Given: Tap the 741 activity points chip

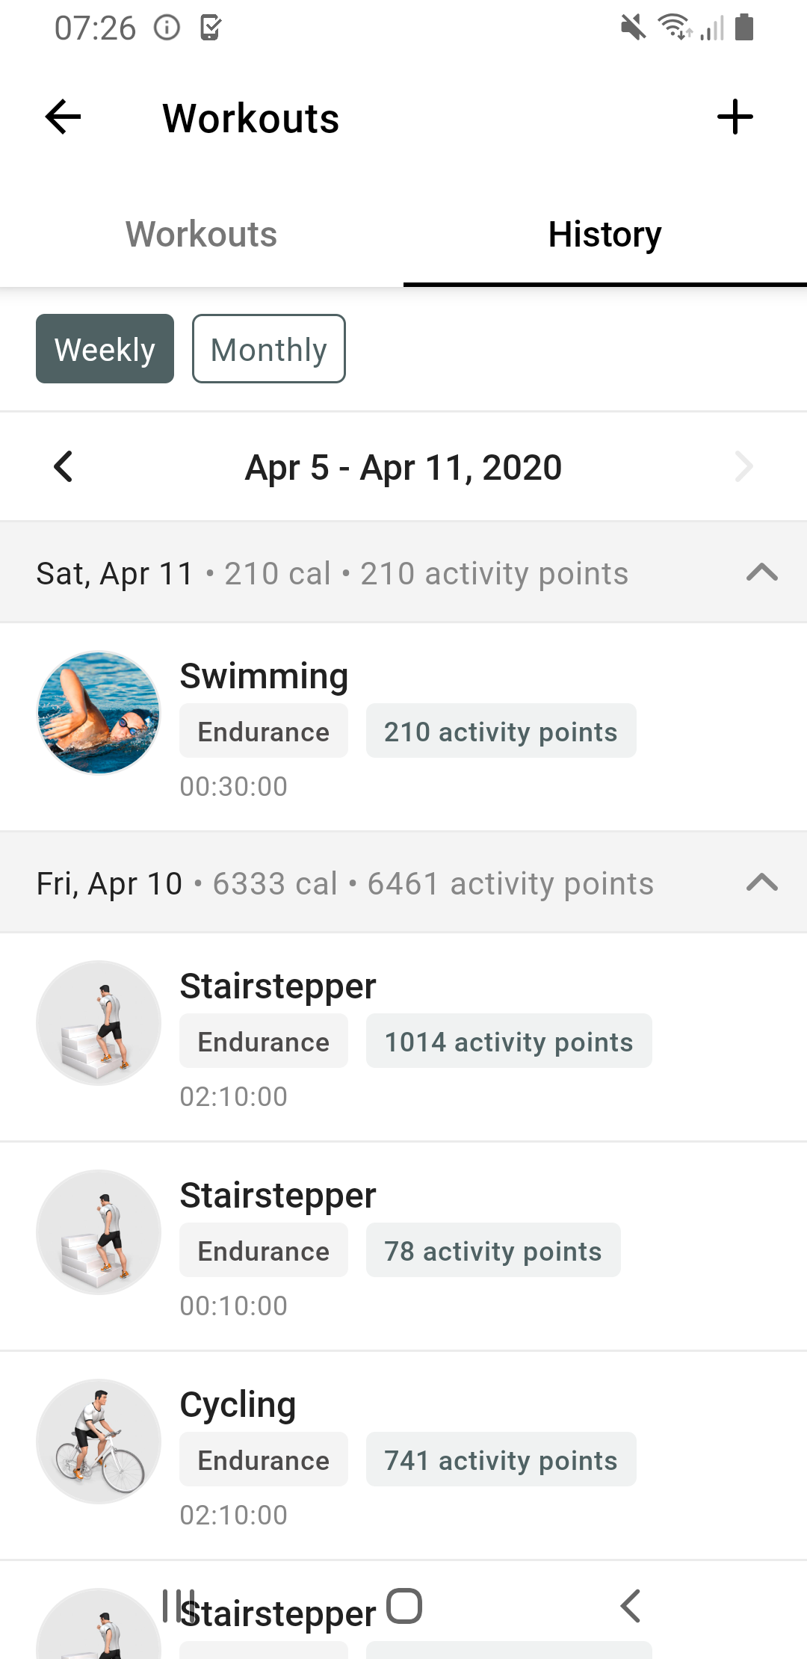Looking at the screenshot, I should click(x=501, y=1459).
